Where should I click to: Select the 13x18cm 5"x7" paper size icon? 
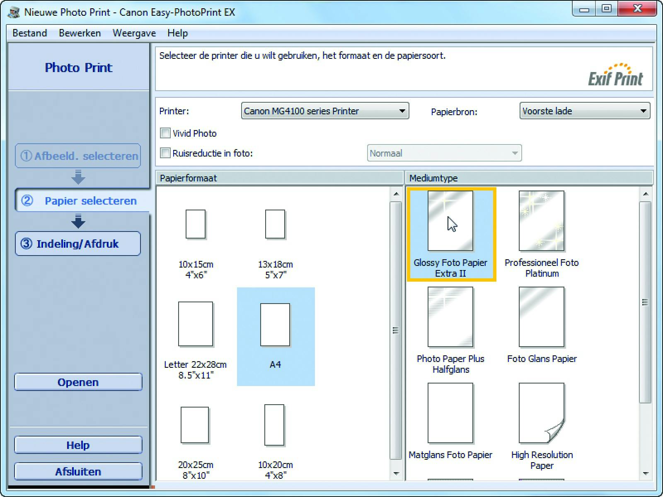click(x=275, y=224)
